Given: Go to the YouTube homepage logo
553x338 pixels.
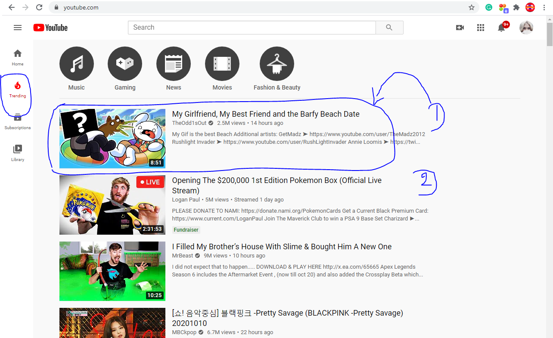Looking at the screenshot, I should click(x=50, y=27).
